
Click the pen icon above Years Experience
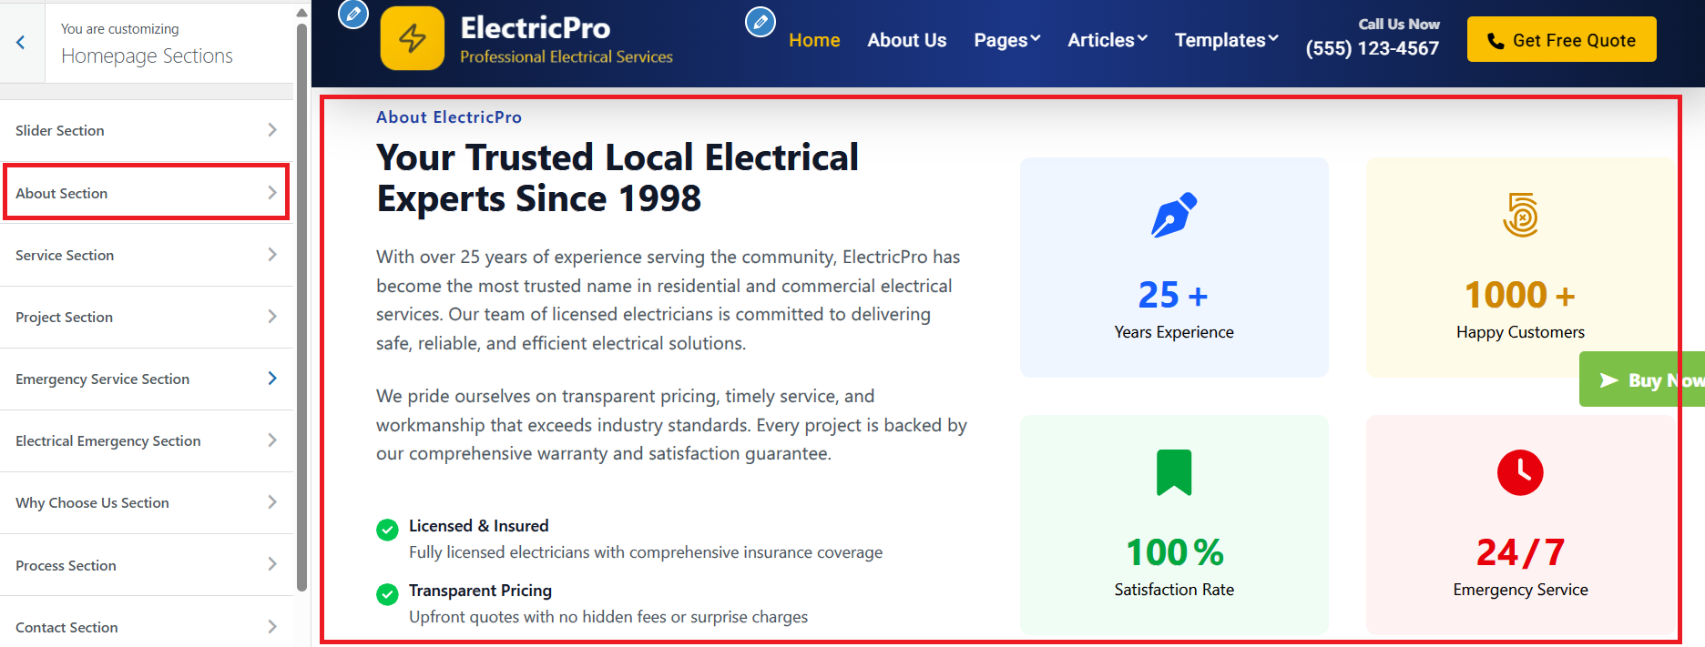point(1174,215)
